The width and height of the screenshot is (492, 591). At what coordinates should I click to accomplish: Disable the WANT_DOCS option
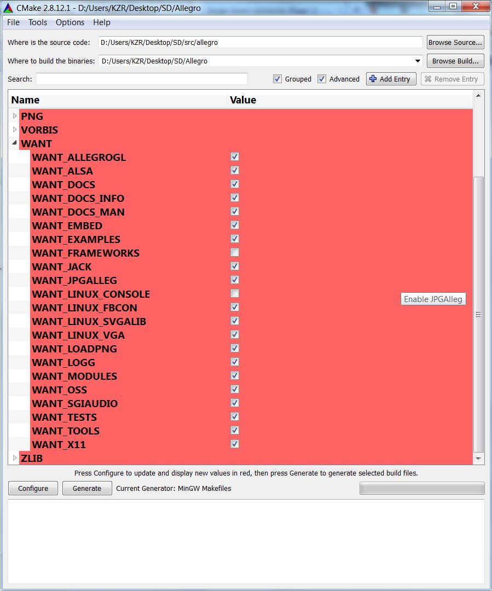(234, 184)
